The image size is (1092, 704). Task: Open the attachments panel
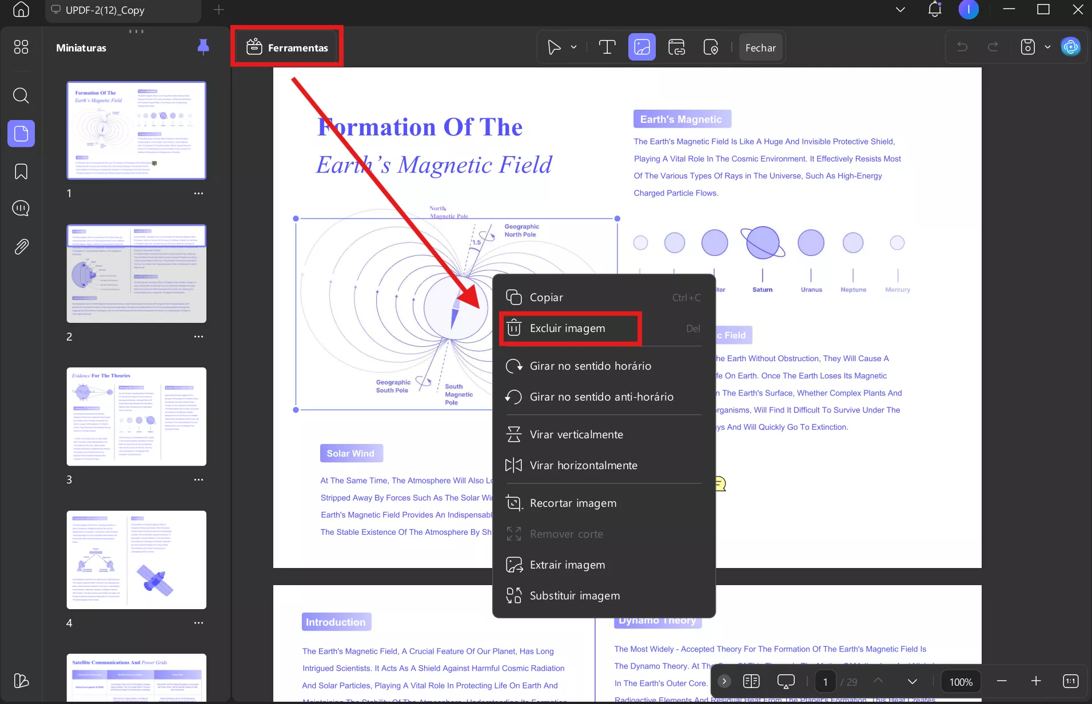tap(21, 247)
